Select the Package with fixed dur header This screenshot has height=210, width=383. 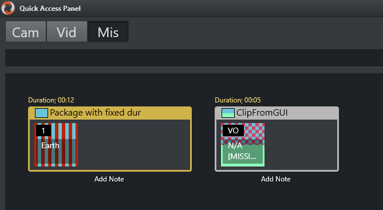pos(110,113)
